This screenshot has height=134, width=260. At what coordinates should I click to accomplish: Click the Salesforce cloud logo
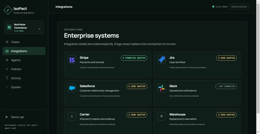[72, 88]
